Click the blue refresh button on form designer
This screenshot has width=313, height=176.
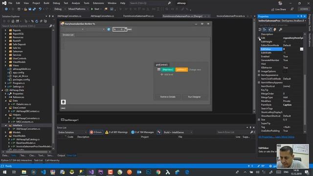109,29
